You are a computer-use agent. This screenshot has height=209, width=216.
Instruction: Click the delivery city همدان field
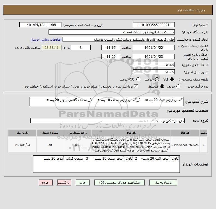154,72
